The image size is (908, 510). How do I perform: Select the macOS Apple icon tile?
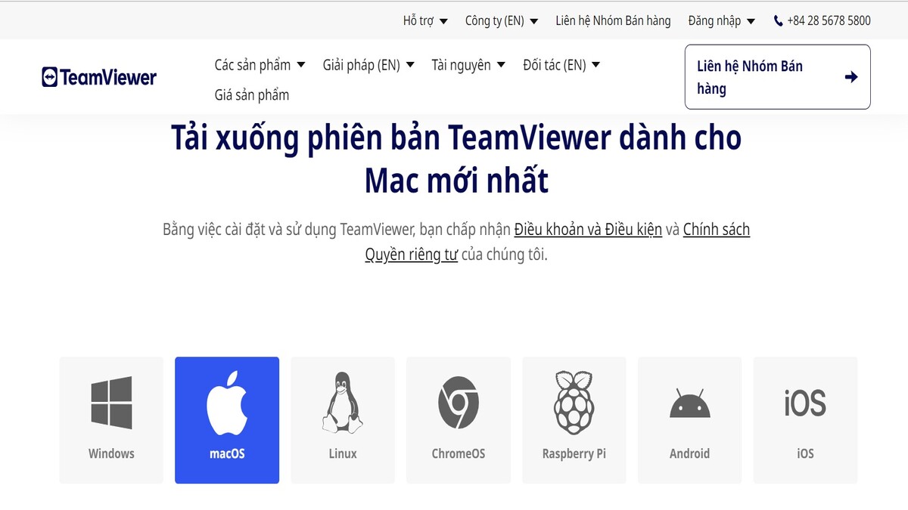(227, 420)
